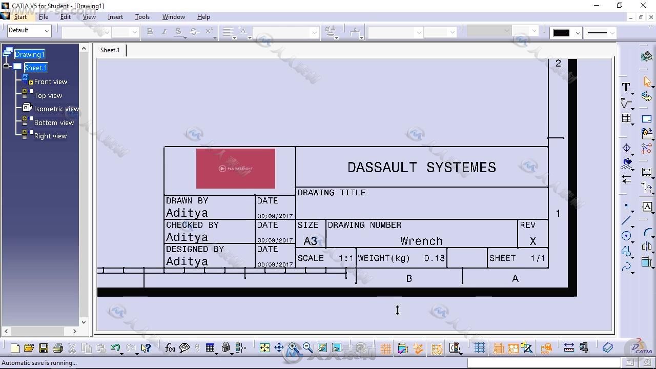Open What's This help pointer icon

146,348
